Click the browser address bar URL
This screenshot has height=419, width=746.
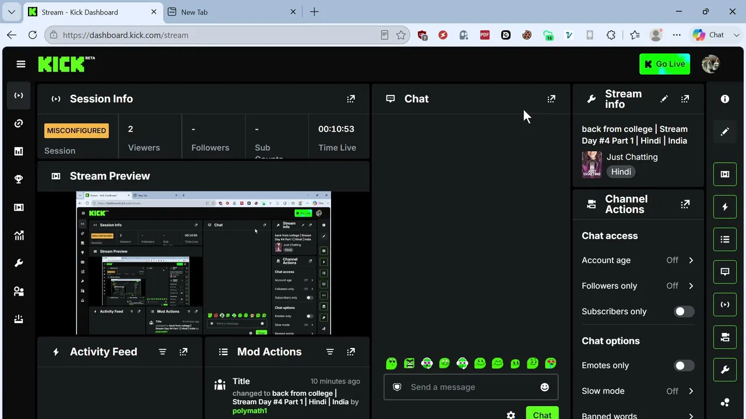(x=125, y=35)
